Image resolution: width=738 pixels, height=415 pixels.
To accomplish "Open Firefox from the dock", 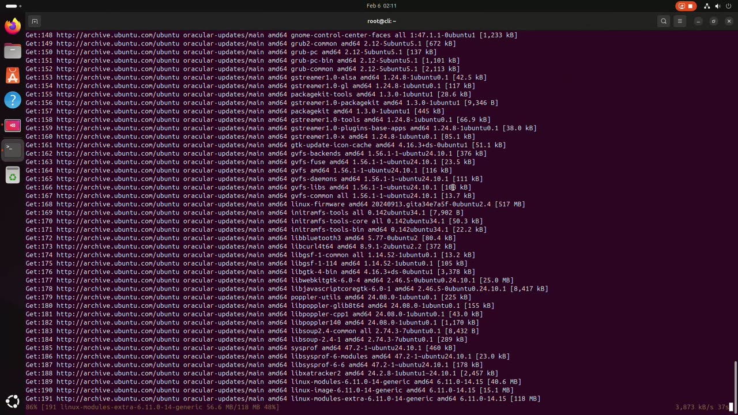I will pyautogui.click(x=12, y=26).
